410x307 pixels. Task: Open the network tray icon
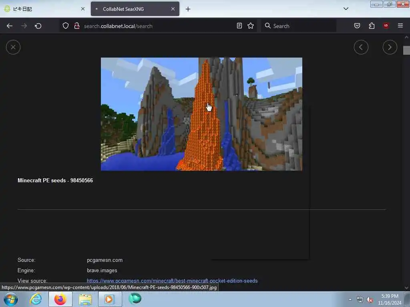pyautogui.click(x=360, y=300)
